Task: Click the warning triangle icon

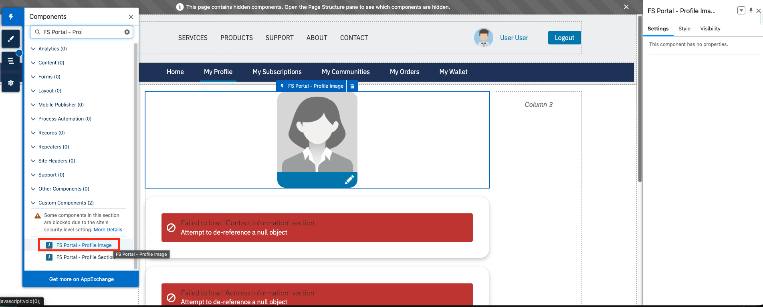Action: click(x=38, y=216)
